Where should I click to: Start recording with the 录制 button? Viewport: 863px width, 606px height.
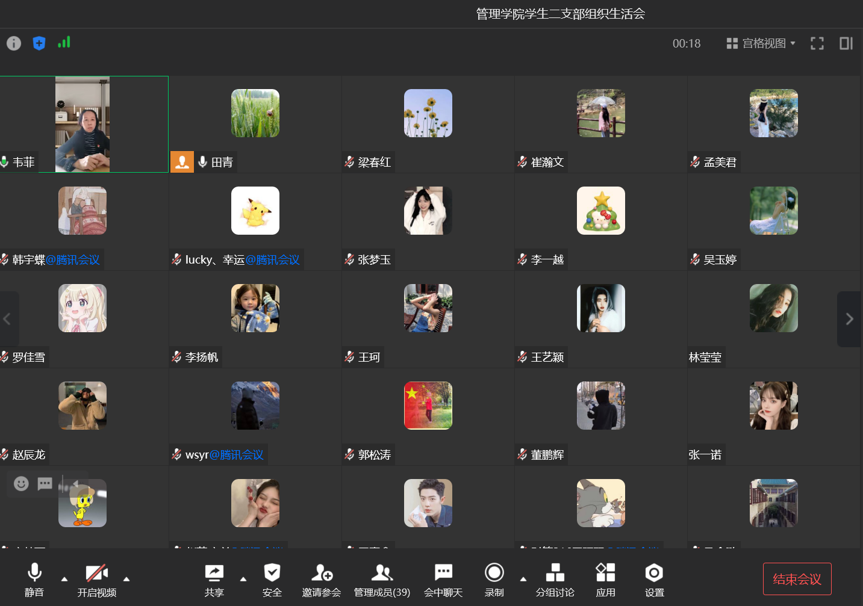[494, 580]
